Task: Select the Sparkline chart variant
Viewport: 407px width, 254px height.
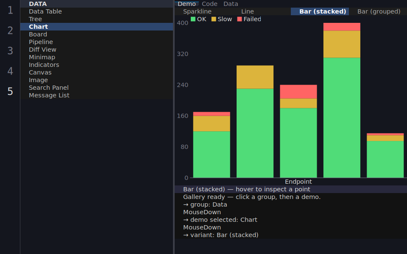Action: [197, 11]
